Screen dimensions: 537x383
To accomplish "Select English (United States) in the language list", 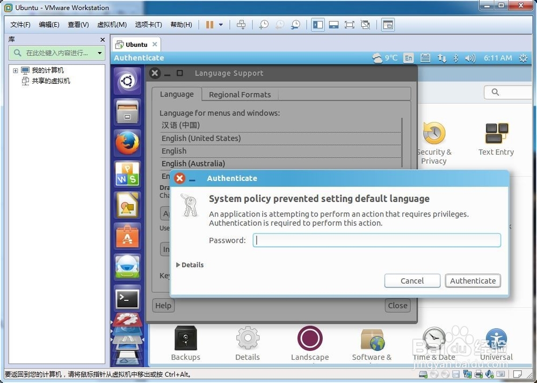I will 280,138.
